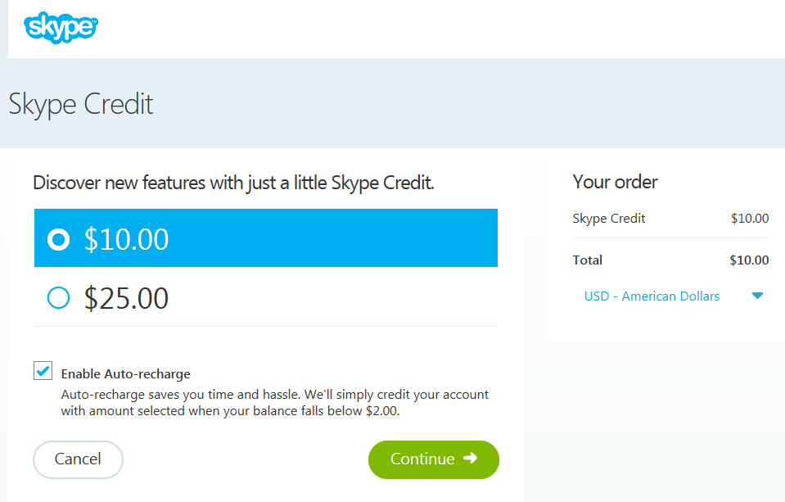Uncheck the Enable Auto-recharge checkbox
This screenshot has width=785, height=502.
(43, 371)
